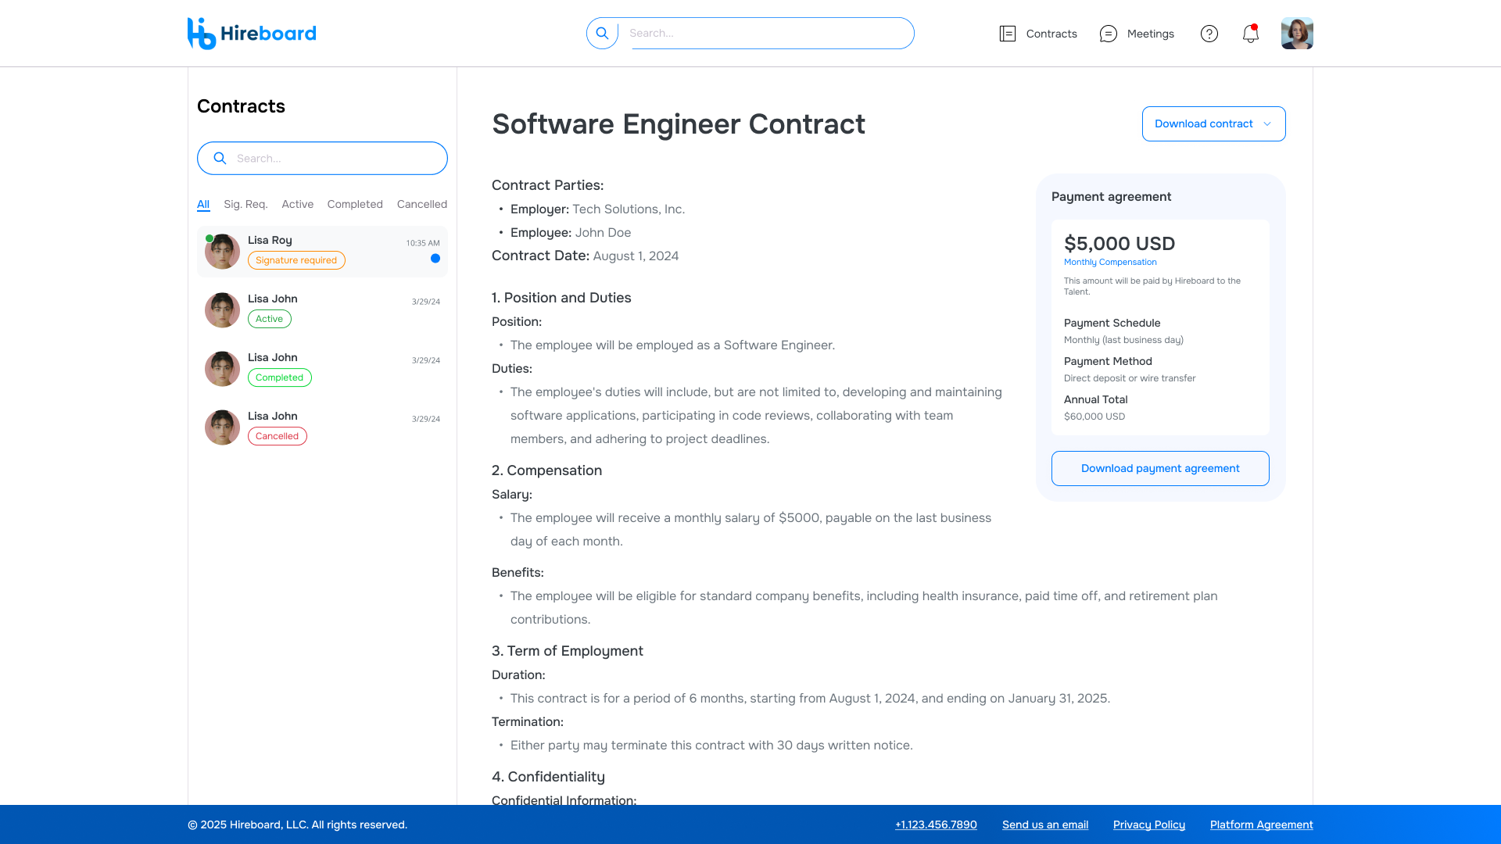Switch to the Sig. Req. tab
Image resolution: width=1501 pixels, height=844 pixels.
point(245,205)
